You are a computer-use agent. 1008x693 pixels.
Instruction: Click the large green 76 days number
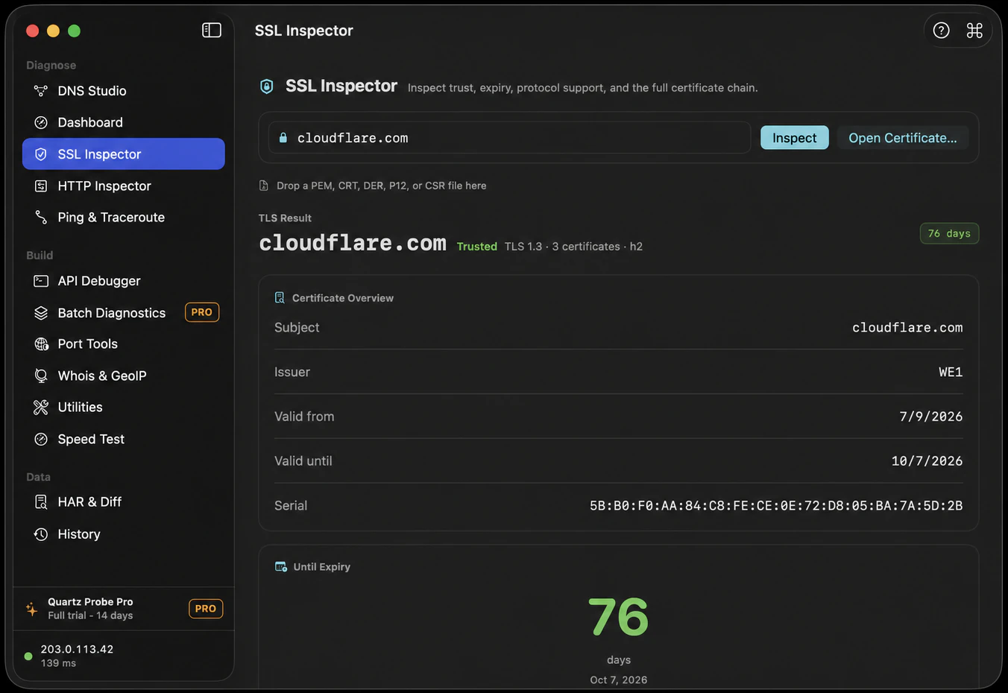pos(619,618)
